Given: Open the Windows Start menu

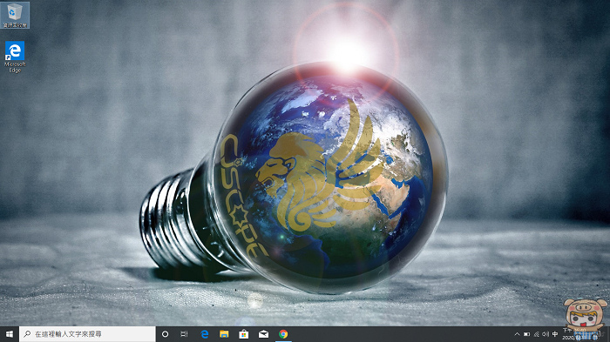Looking at the screenshot, I should point(10,334).
